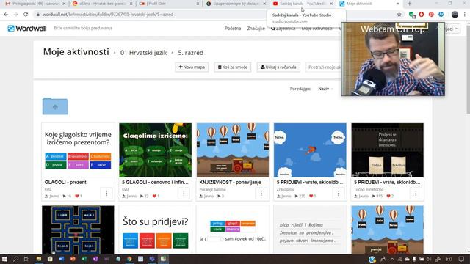
Task: Open the three-dot menu for KNJIŽEVNOST - ponavljanje
Action: click(261, 194)
